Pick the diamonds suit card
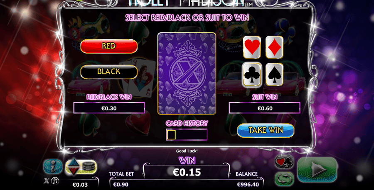This screenshot has height=190, width=374. tap(274, 47)
